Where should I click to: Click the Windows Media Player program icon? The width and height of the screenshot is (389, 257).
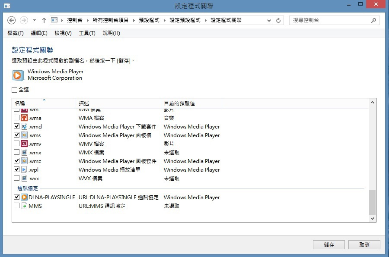tap(18, 75)
